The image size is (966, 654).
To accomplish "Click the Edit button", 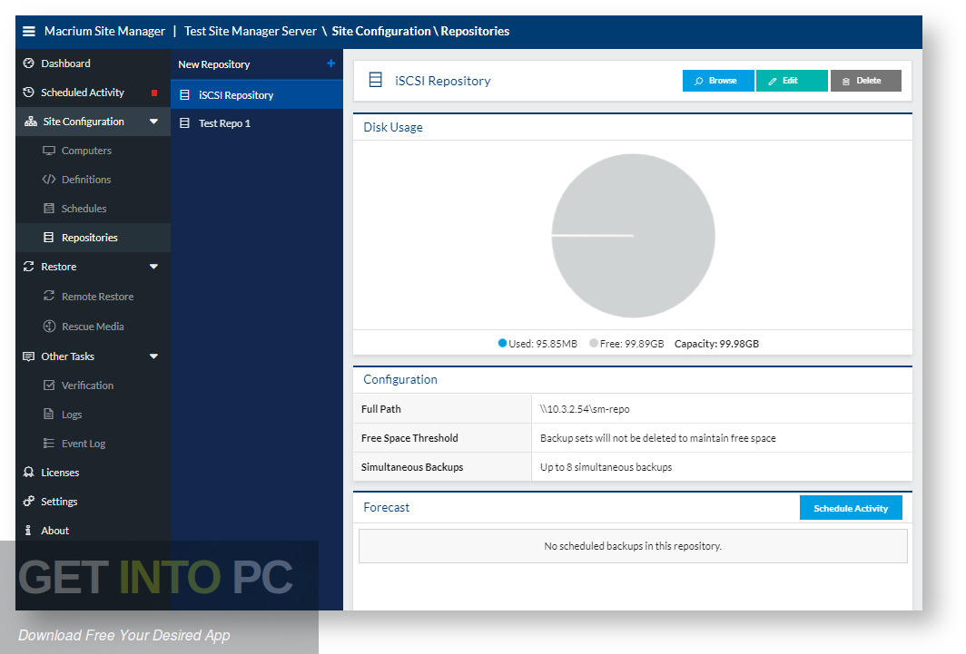I will (x=792, y=81).
